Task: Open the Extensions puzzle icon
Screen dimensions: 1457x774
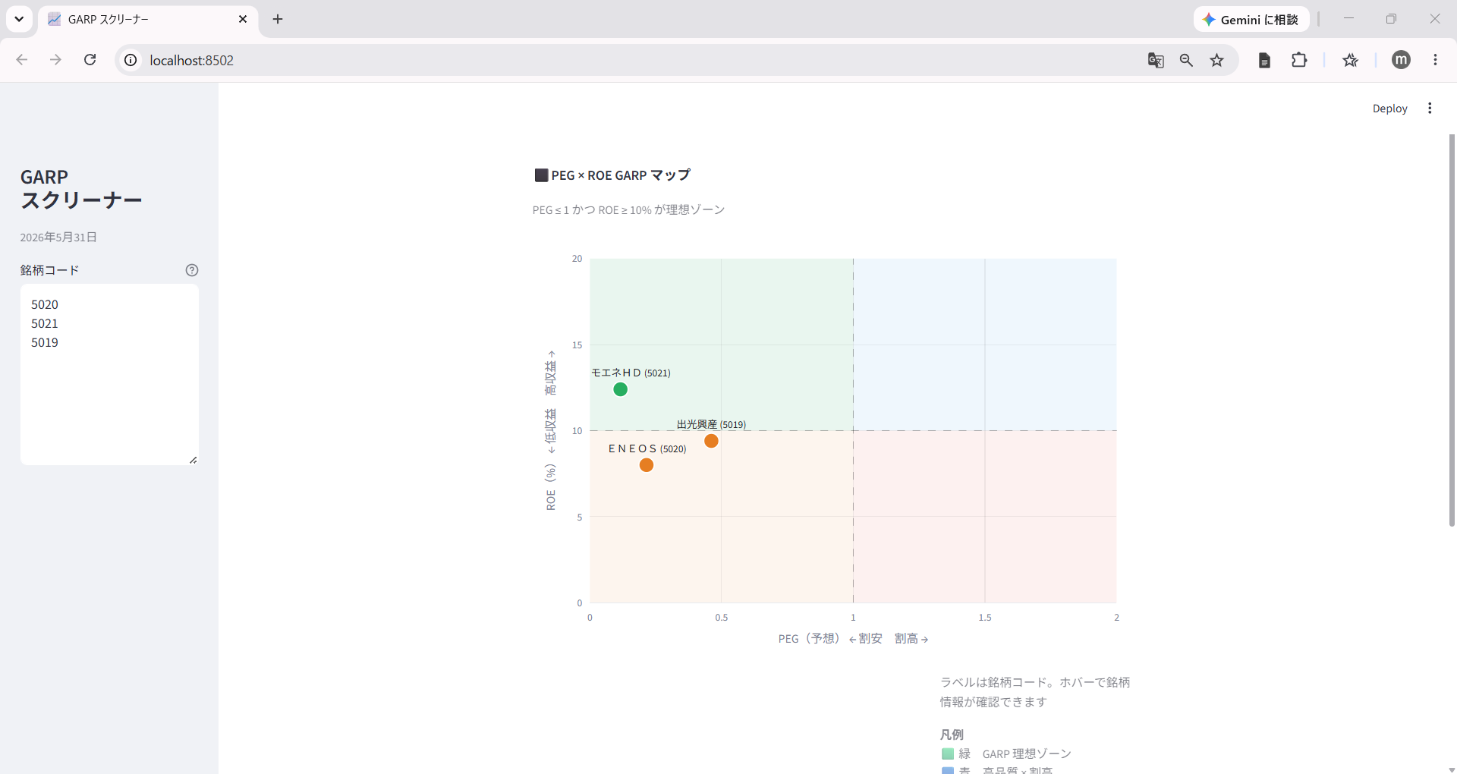Action: [x=1299, y=60]
